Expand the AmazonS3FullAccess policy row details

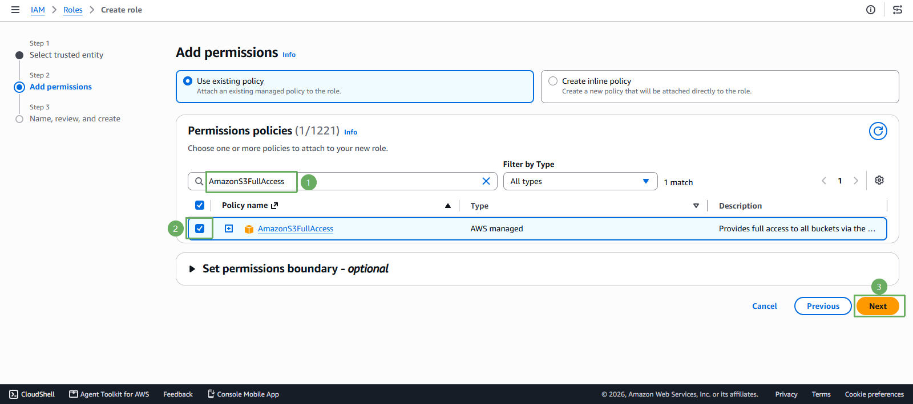pos(229,228)
